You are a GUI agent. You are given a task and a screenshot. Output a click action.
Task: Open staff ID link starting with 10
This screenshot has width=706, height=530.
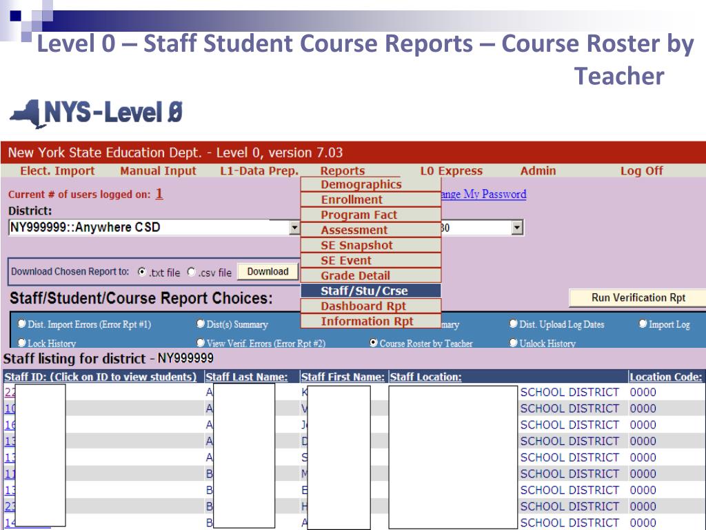point(10,409)
